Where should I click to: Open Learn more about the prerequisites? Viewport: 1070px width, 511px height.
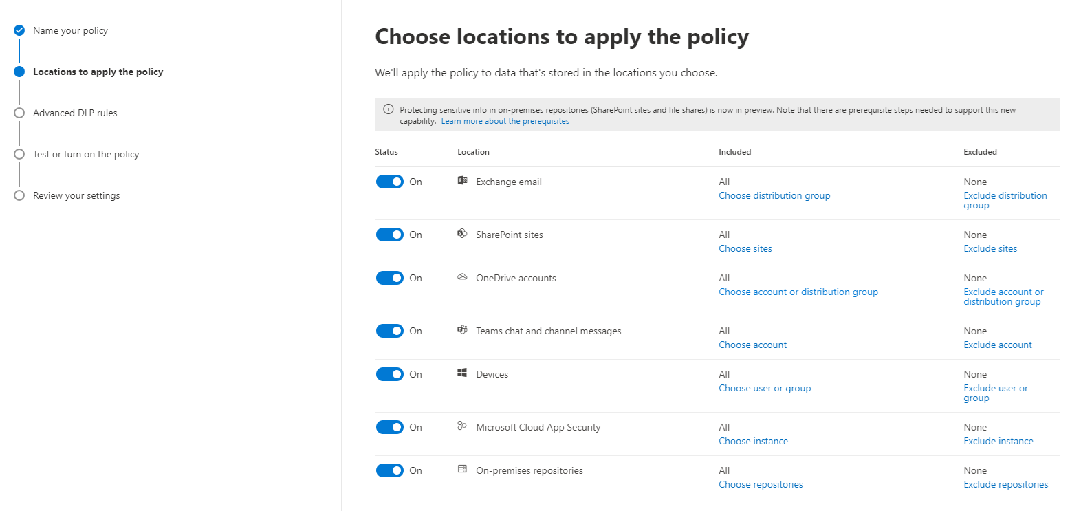[505, 120]
